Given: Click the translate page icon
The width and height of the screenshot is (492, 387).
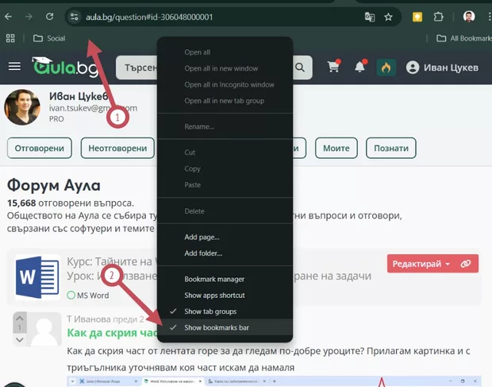Looking at the screenshot, I should [x=370, y=17].
